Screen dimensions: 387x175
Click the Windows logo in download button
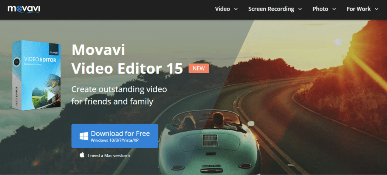click(x=84, y=136)
